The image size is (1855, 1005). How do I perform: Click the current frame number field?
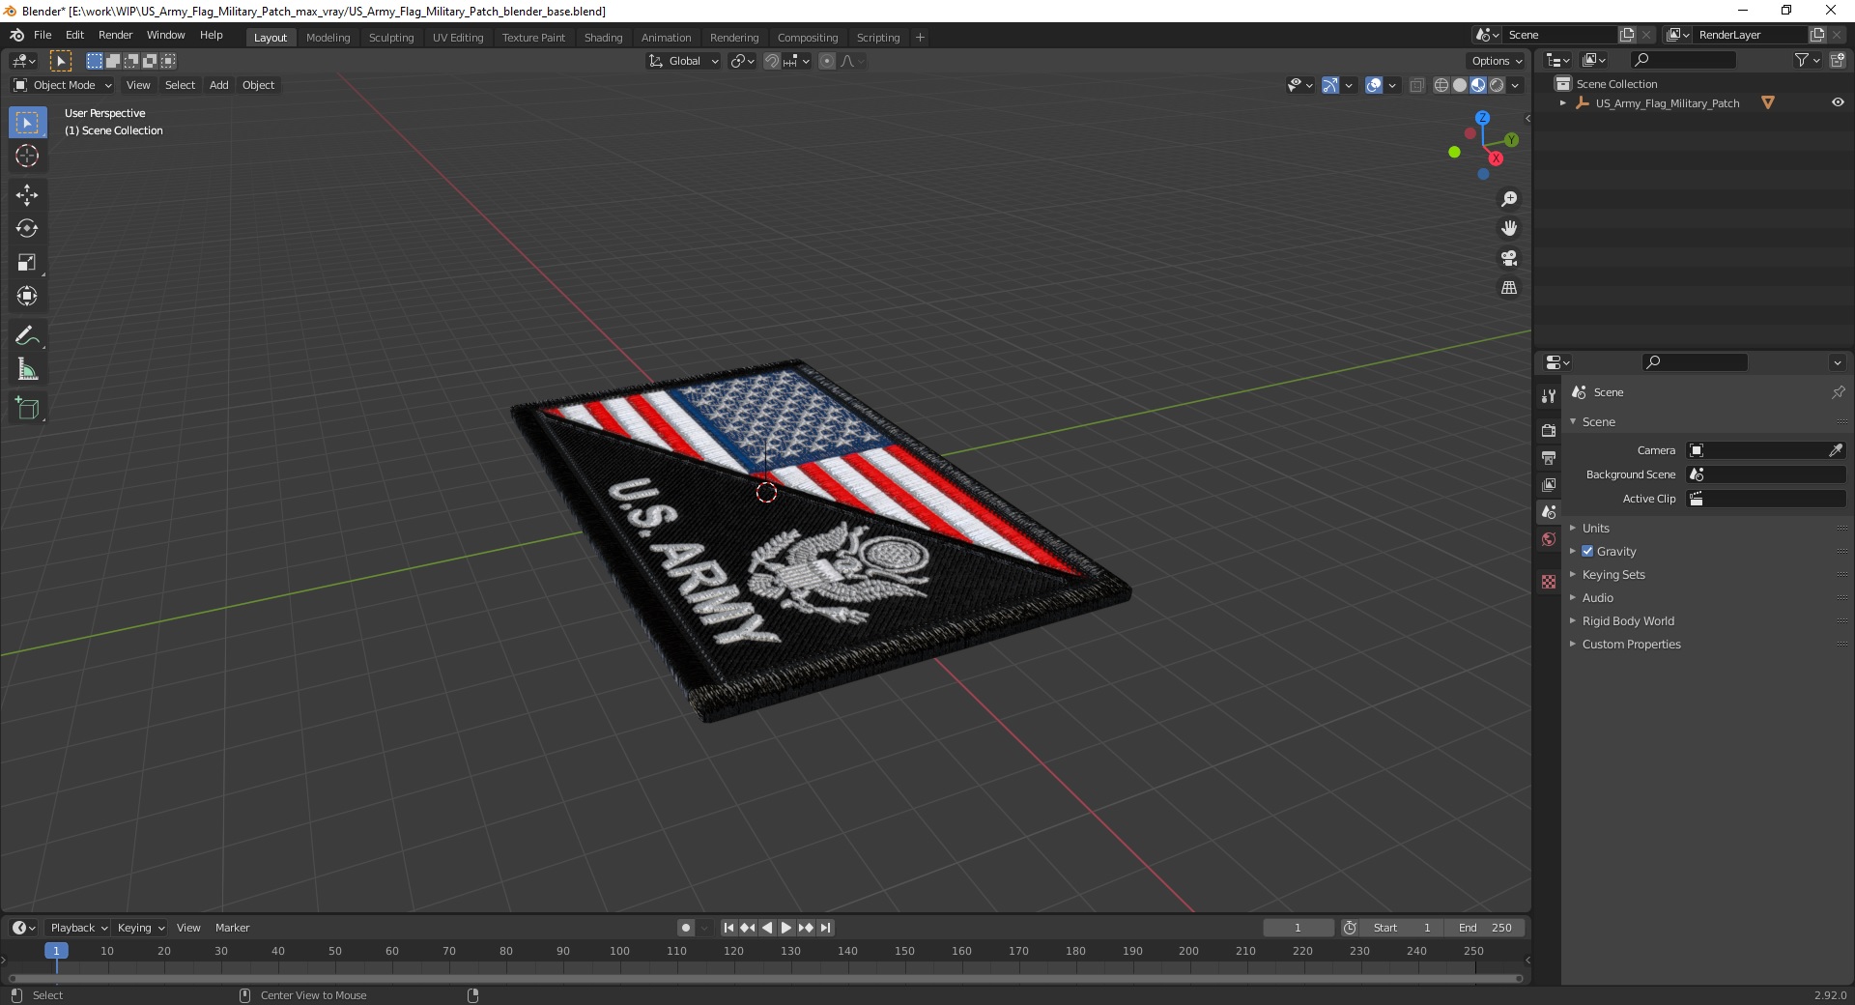point(1298,928)
